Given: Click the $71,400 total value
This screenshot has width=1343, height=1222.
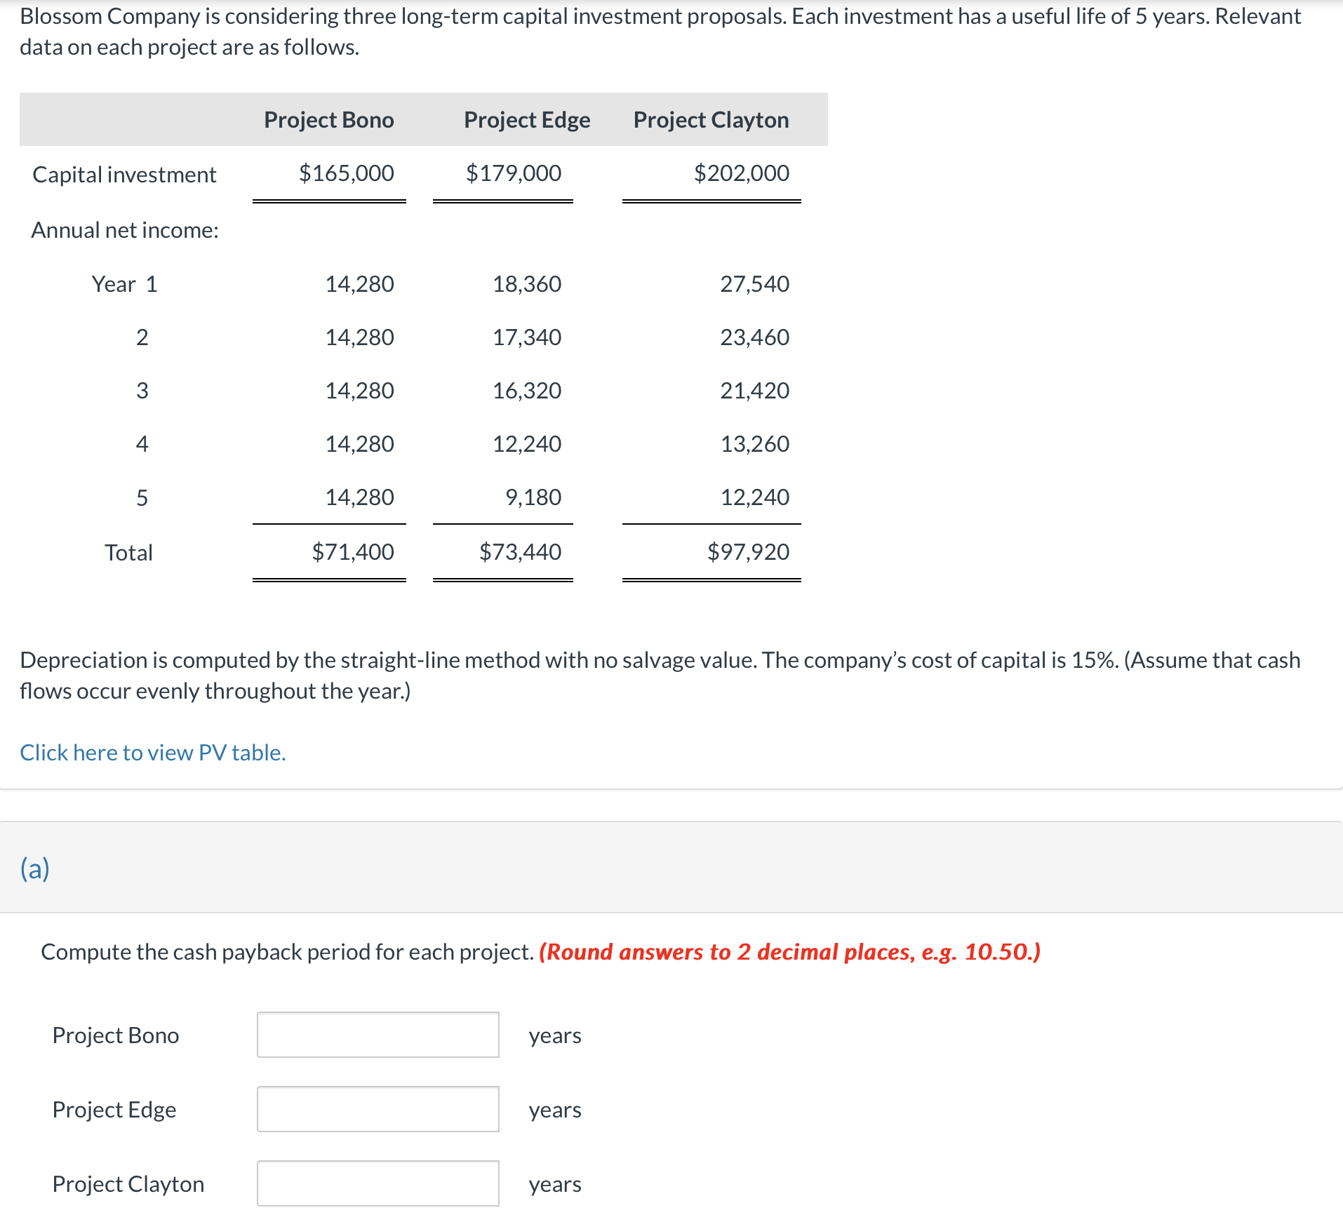Looking at the screenshot, I should tap(352, 552).
